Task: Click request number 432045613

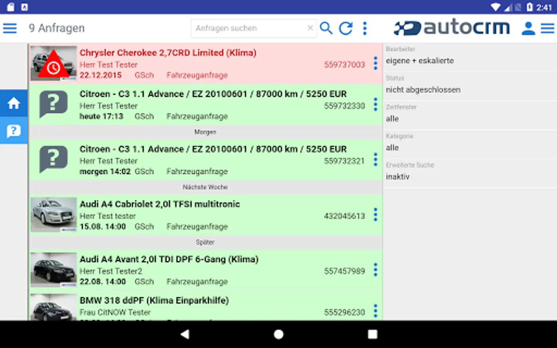Action: (344, 216)
